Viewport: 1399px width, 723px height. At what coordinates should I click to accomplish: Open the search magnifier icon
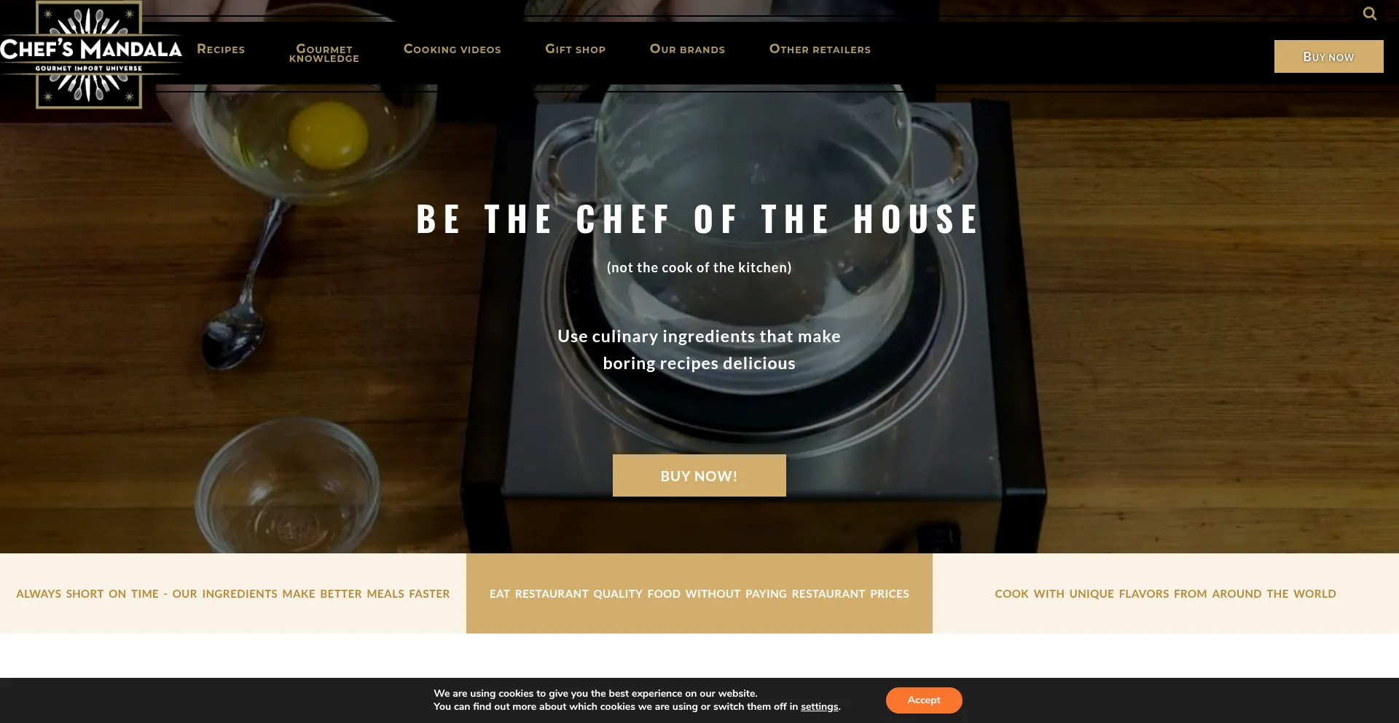click(1369, 13)
